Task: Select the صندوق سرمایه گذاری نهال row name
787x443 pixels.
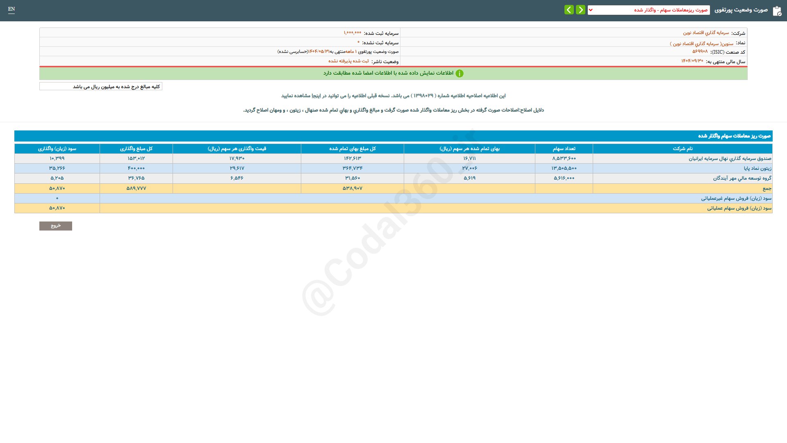Action: (730, 158)
